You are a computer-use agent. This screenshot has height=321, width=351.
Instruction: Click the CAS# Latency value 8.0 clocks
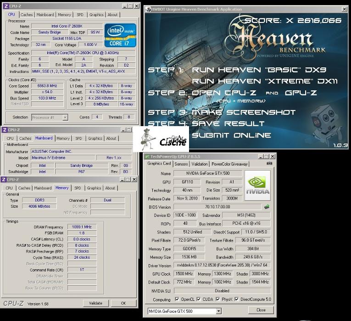82,239
